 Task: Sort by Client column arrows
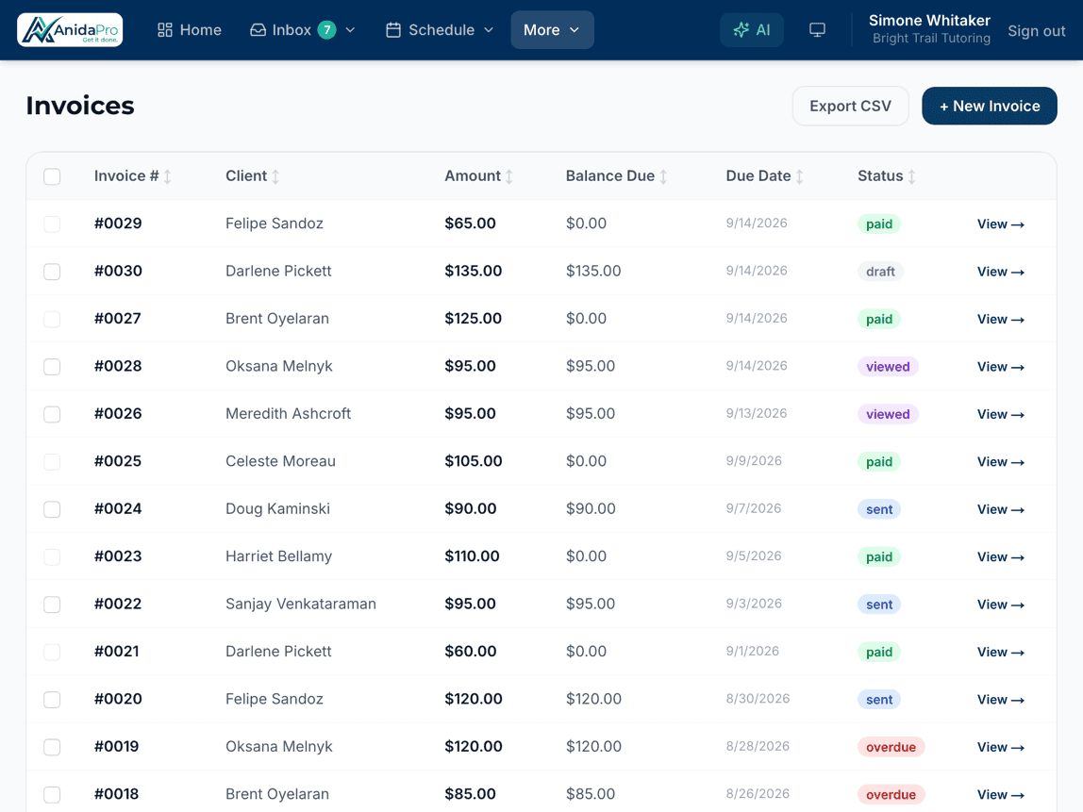(x=275, y=176)
